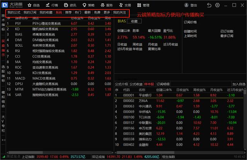Select the MACD交易系统 row
The width and height of the screenshot is (247, 160).
pos(59,78)
